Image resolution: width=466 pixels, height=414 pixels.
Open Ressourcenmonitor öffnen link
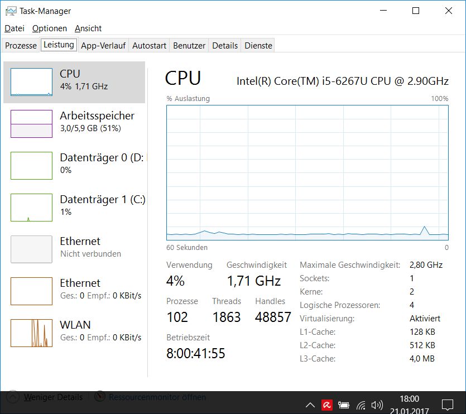pos(157,397)
